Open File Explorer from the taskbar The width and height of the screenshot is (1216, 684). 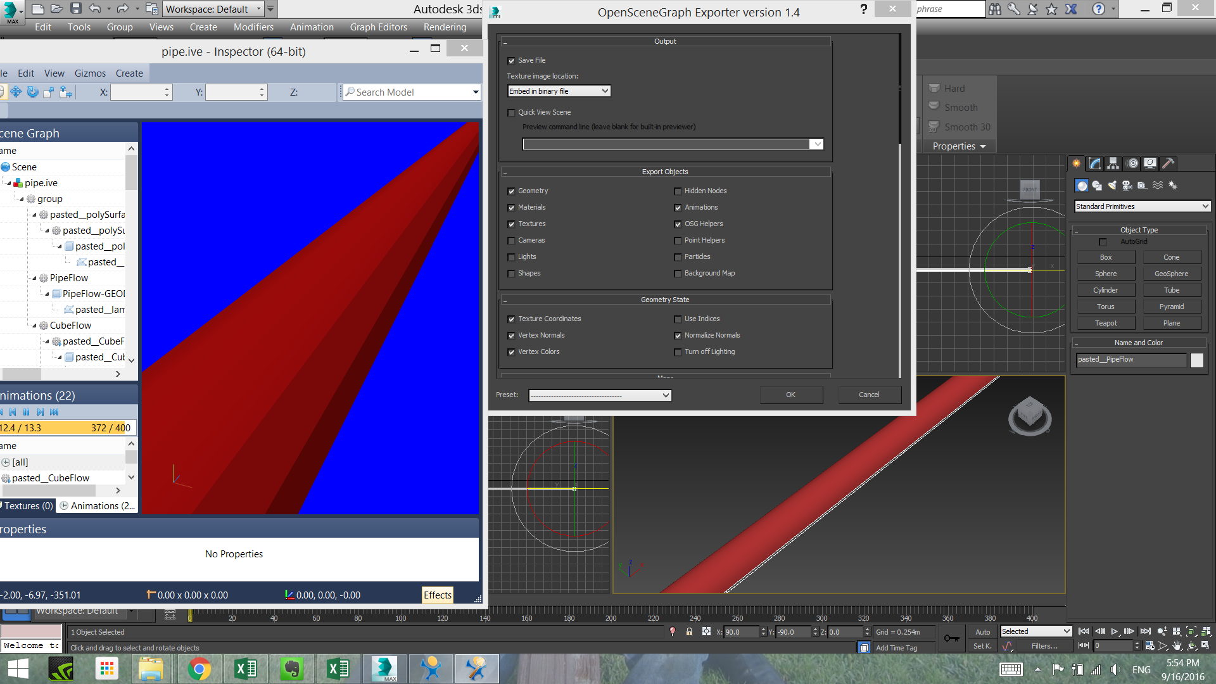151,669
